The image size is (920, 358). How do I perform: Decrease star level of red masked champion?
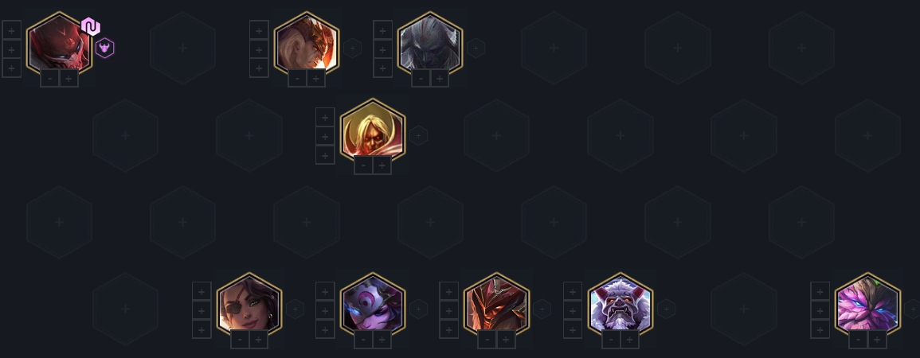point(50,78)
